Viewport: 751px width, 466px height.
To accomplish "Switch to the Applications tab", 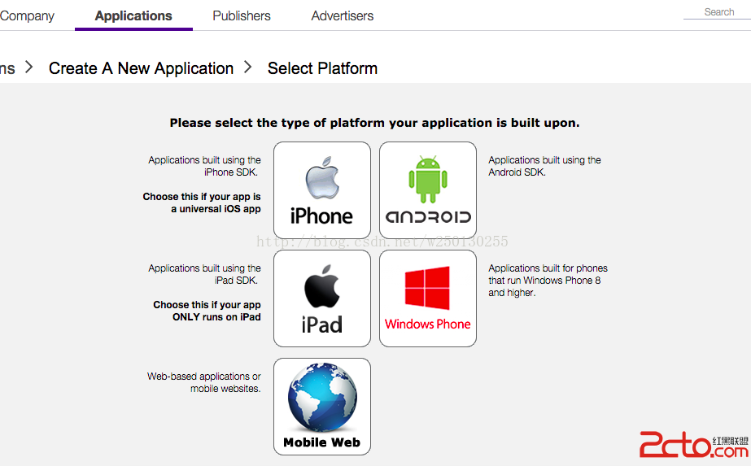I will 133,15.
